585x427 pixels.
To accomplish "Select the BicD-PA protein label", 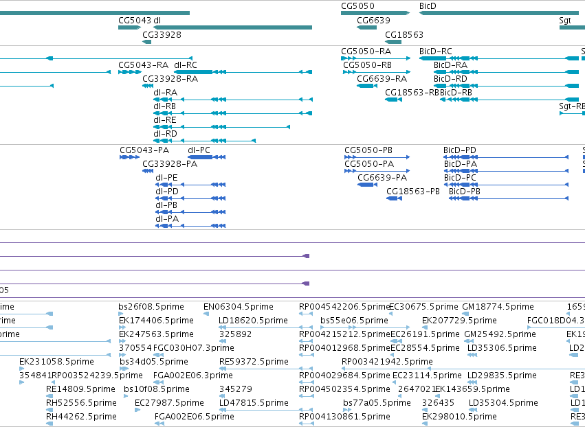I will pos(461,164).
